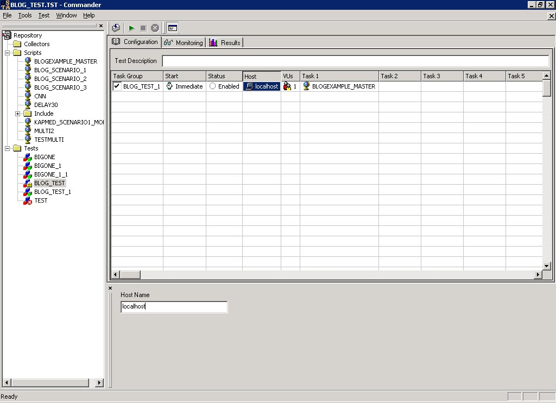
Task: Click the Stop Test square icon
Action: [143, 28]
